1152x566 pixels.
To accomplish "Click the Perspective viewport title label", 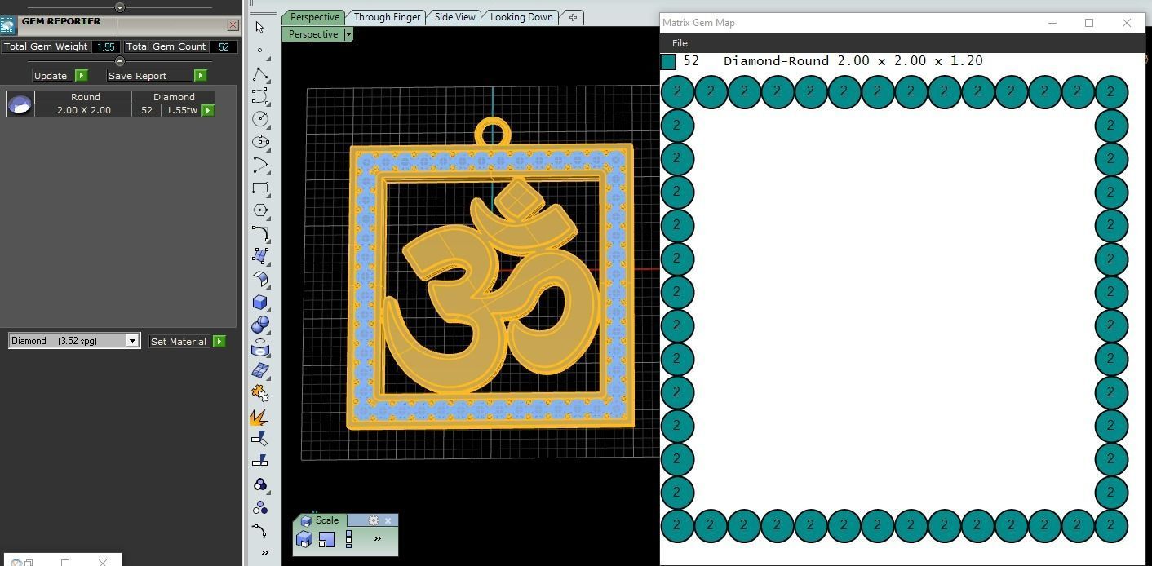I will pyautogui.click(x=313, y=34).
